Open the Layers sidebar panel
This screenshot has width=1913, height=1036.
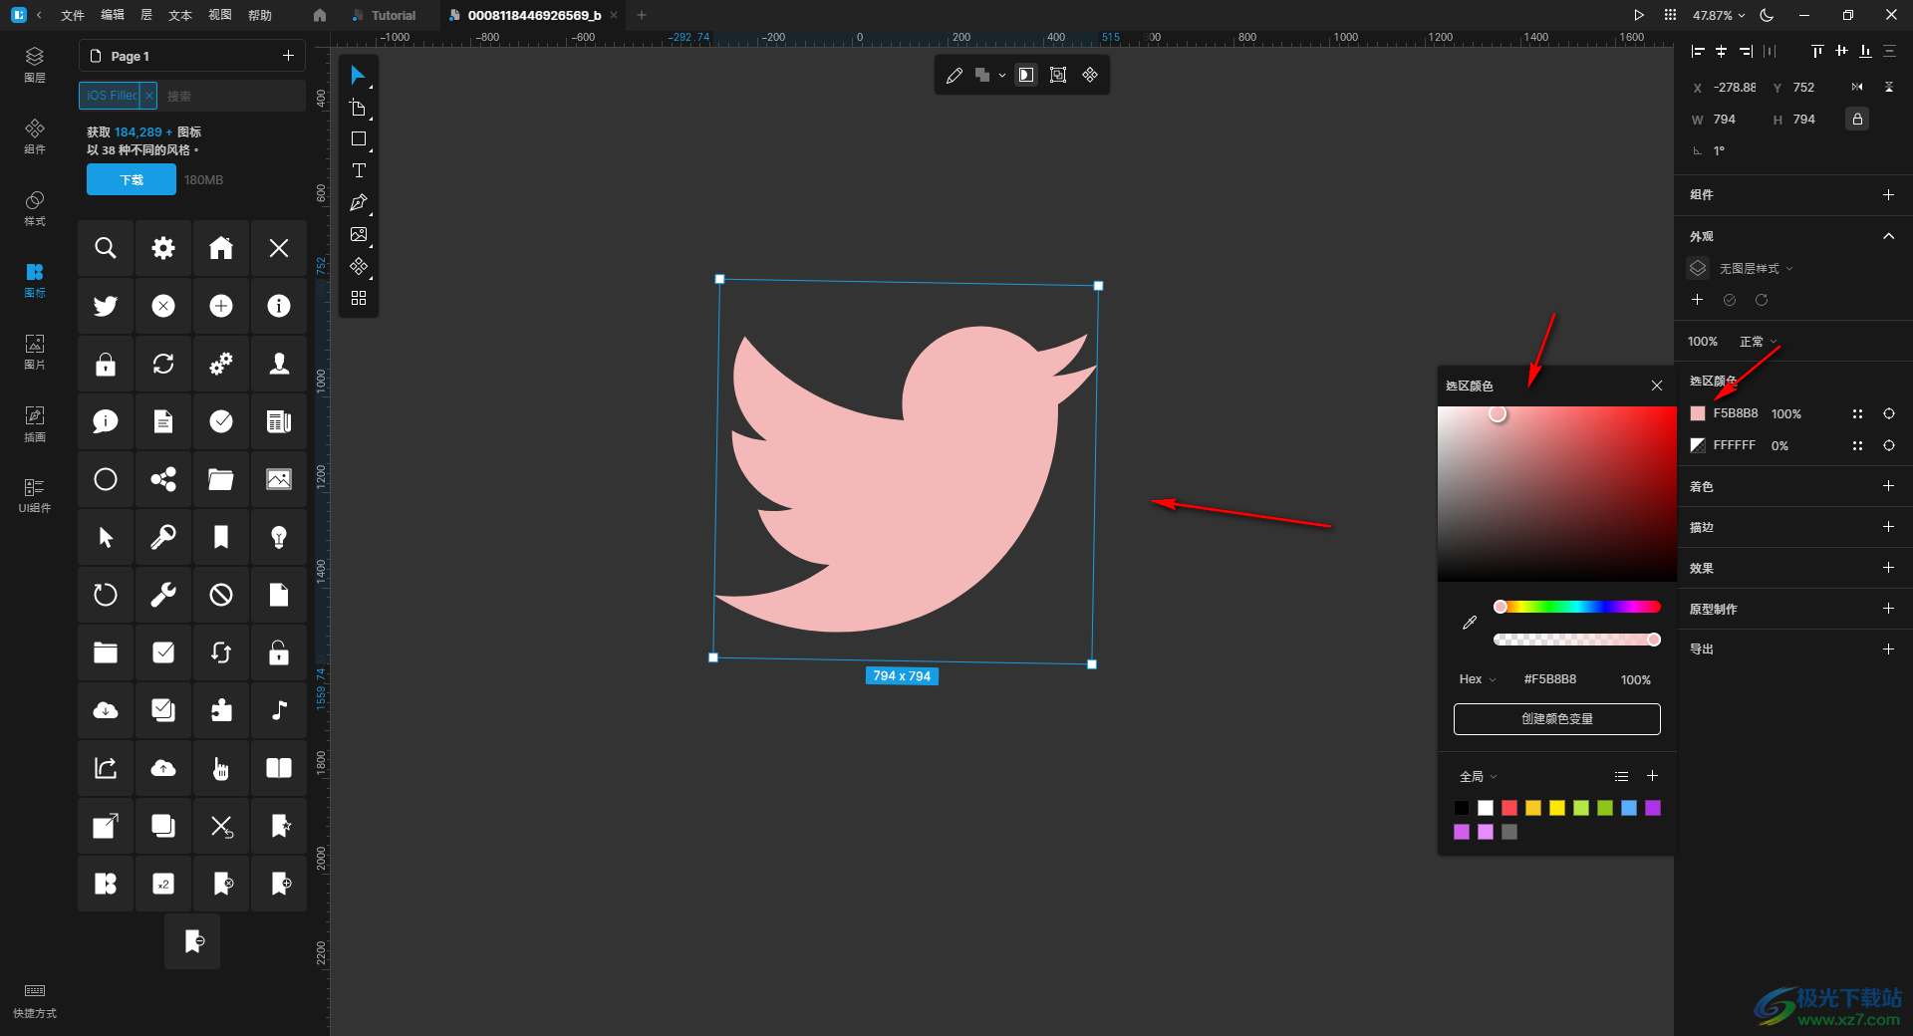(35, 64)
